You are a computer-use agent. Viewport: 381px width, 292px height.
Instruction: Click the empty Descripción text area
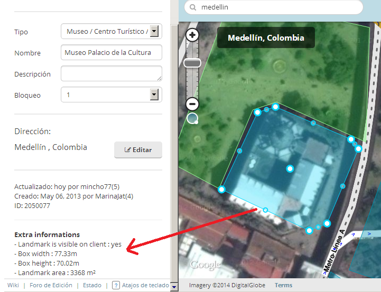coord(111,73)
